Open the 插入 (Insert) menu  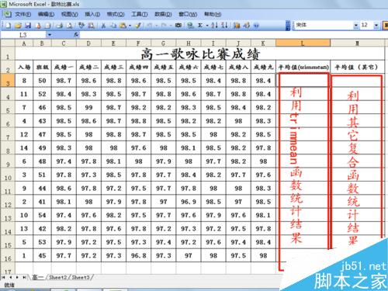click(x=92, y=14)
